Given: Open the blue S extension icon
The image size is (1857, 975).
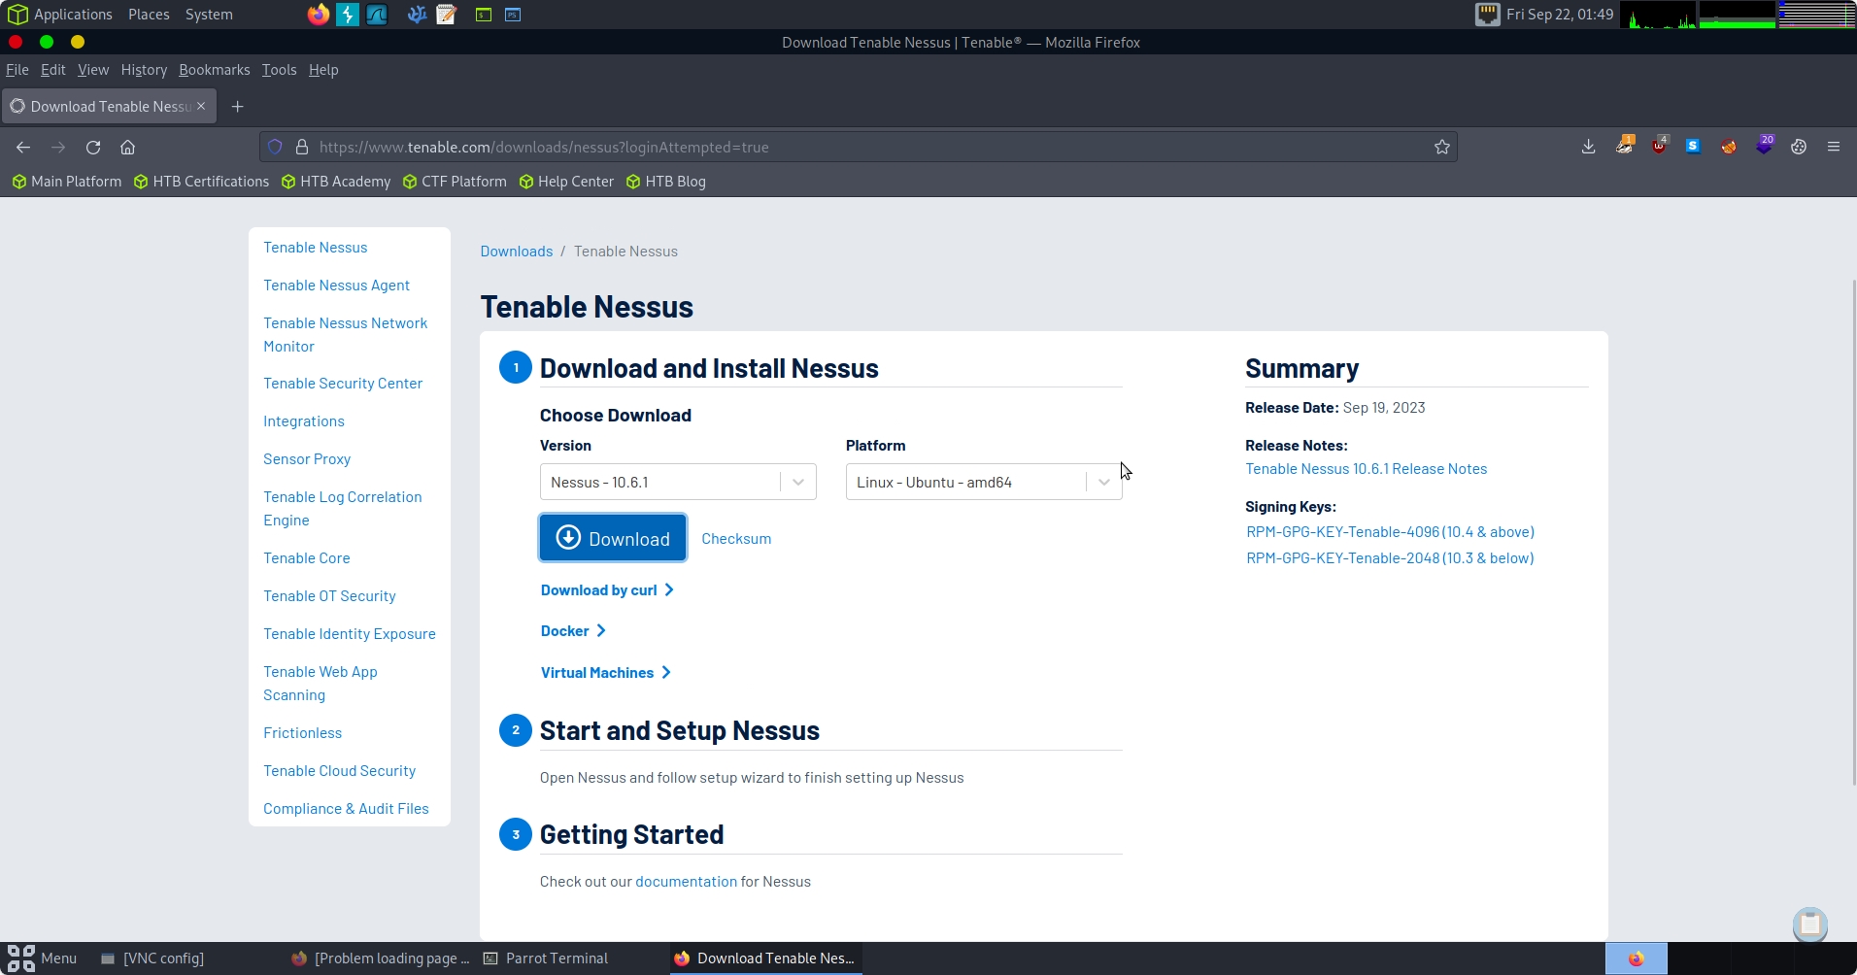Looking at the screenshot, I should 1693,146.
